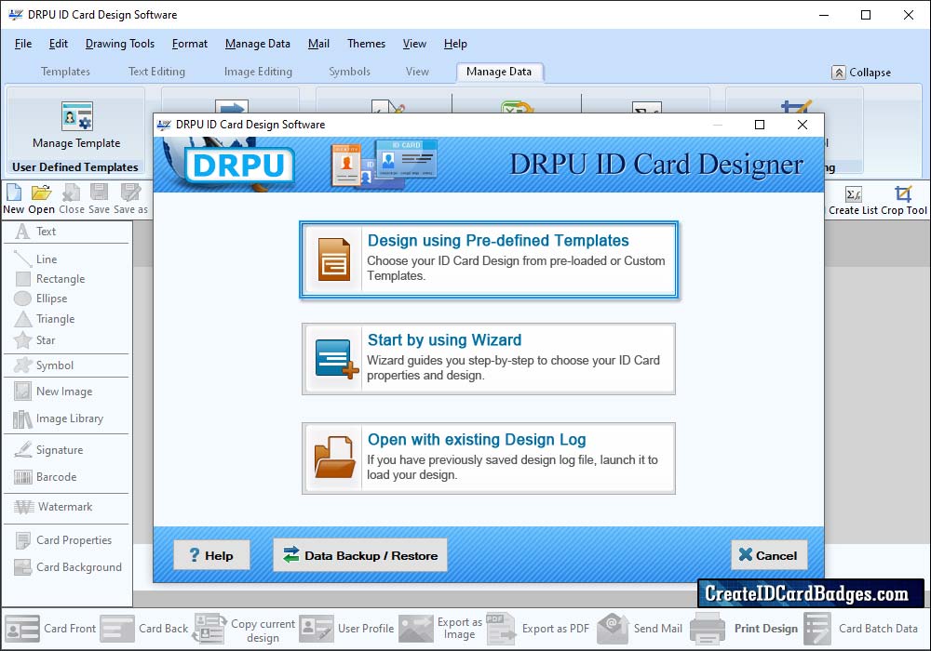The height and width of the screenshot is (651, 931).
Task: Switch to Card Back view
Action: [144, 629]
